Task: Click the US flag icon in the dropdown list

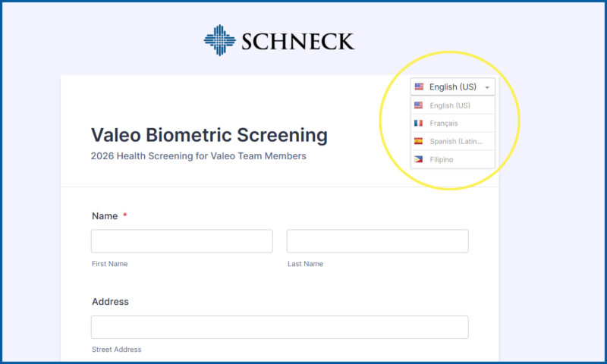Action: [x=418, y=105]
